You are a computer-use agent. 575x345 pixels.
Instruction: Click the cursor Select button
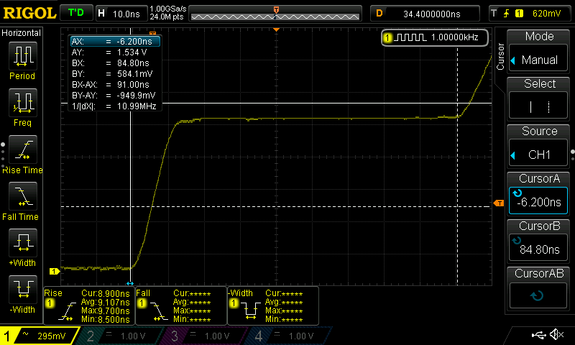pyautogui.click(x=538, y=106)
